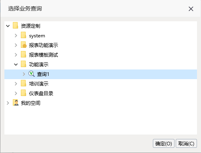The height and width of the screenshot is (153, 201).
Task: Click the 资源定制 root folder icon
Action: pyautogui.click(x=15, y=26)
